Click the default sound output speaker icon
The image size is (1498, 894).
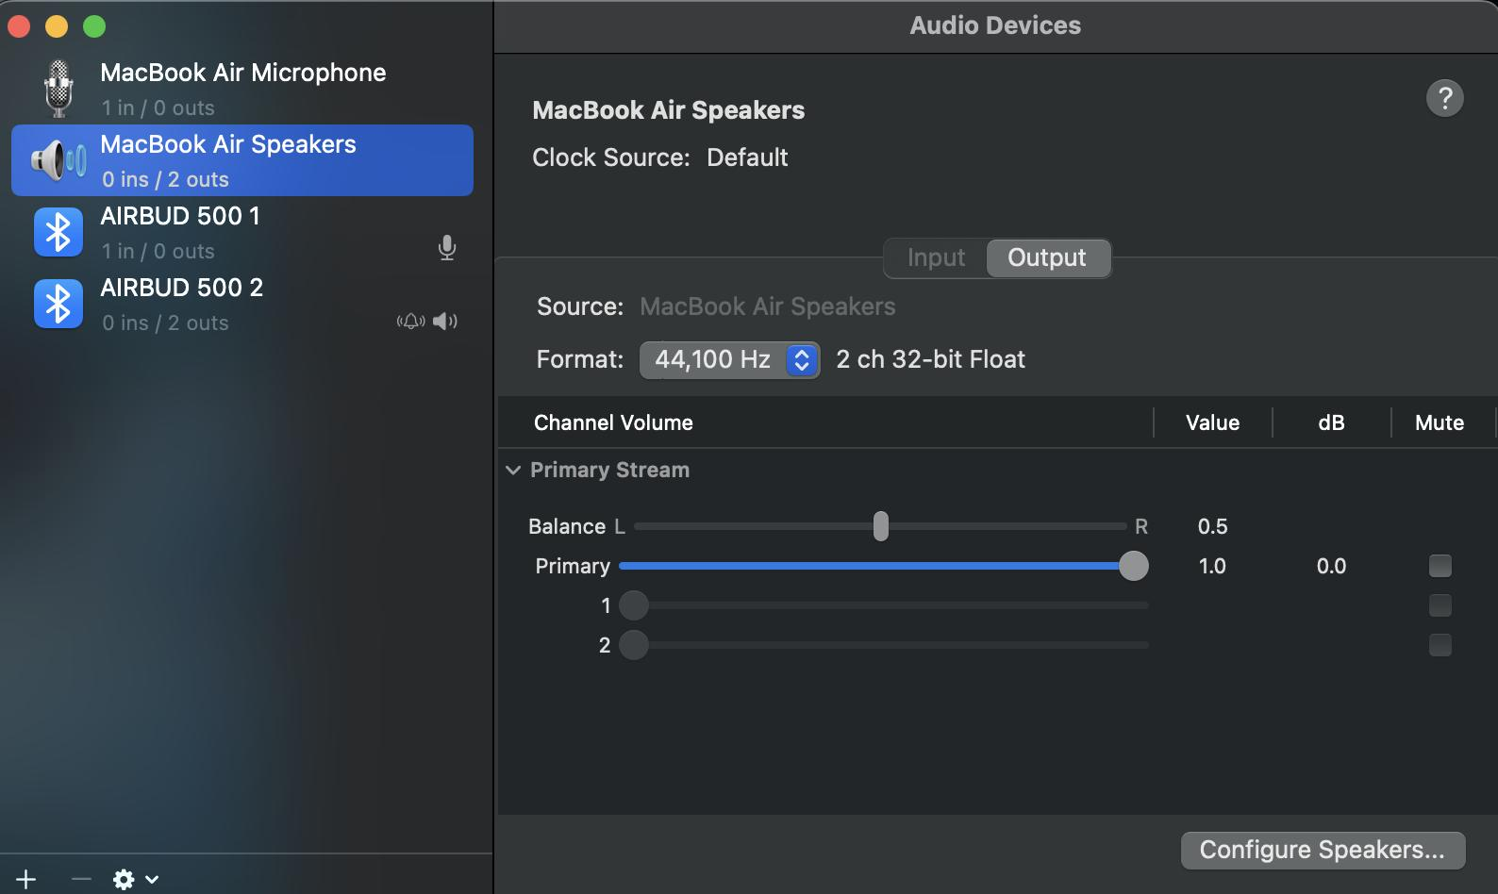click(x=445, y=322)
